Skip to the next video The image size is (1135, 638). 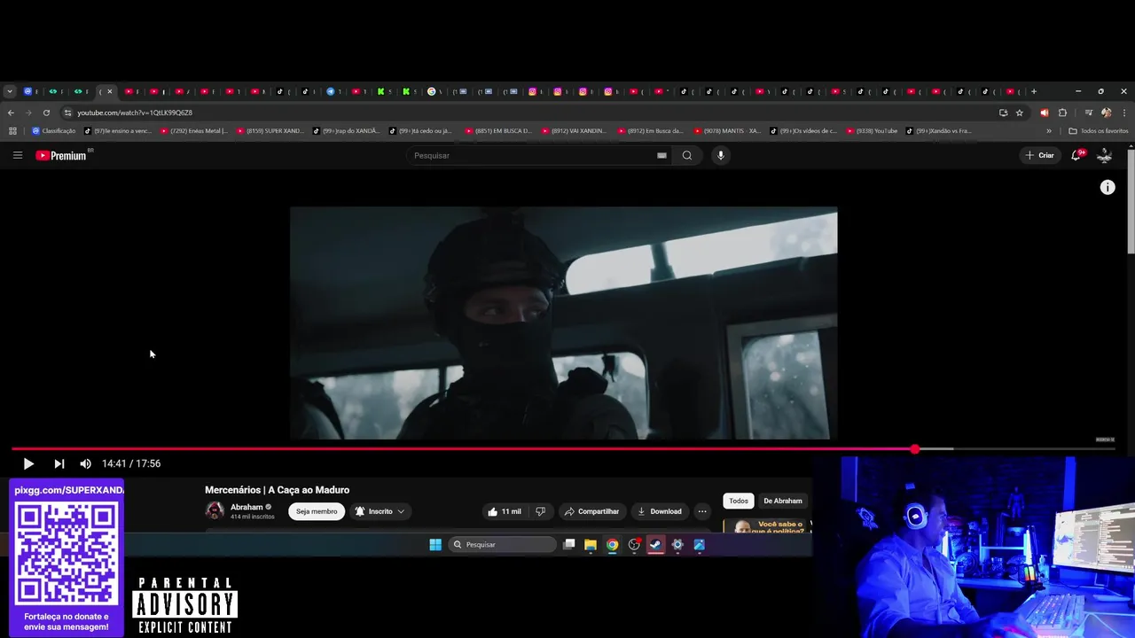pos(59,463)
